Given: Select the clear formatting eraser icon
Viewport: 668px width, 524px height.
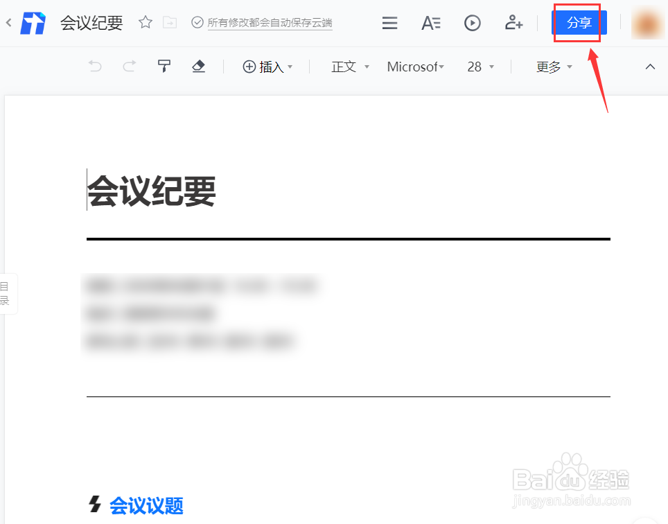Looking at the screenshot, I should 199,67.
